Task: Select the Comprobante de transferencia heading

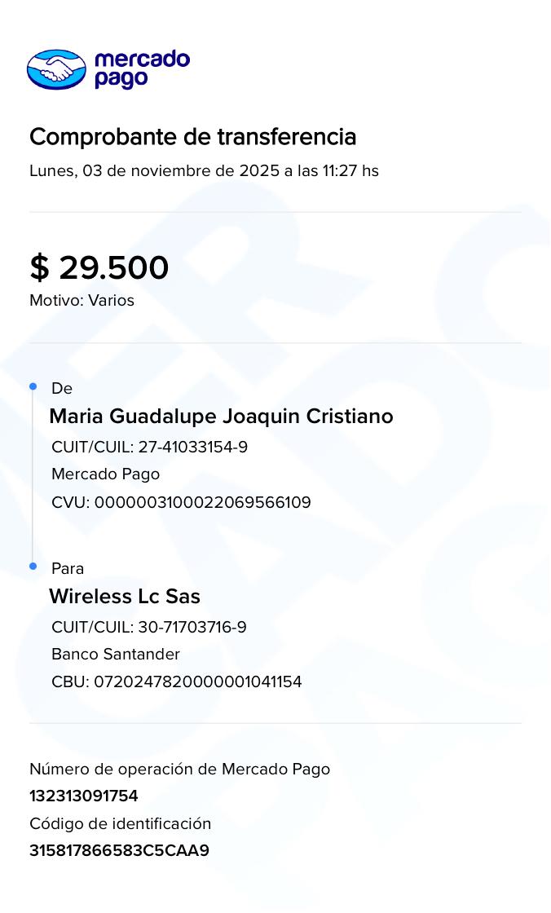Action: point(193,137)
